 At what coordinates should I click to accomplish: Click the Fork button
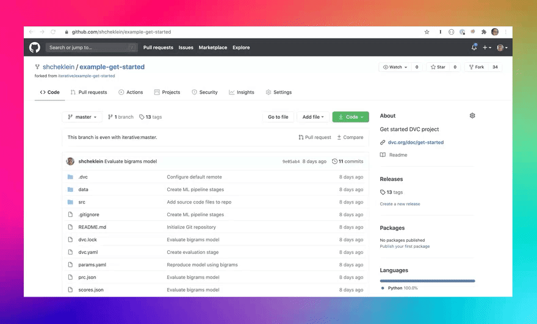click(477, 67)
